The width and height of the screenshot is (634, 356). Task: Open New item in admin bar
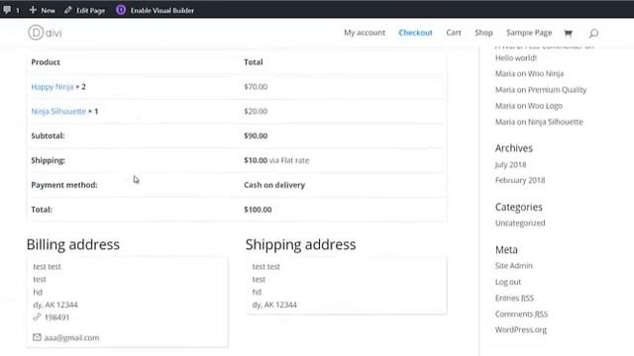click(x=48, y=11)
